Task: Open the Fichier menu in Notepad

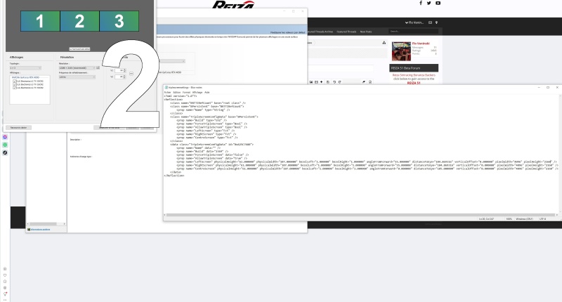Action: point(167,93)
